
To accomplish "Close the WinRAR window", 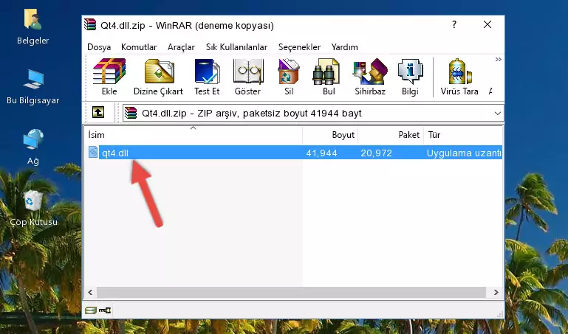I will coord(487,24).
